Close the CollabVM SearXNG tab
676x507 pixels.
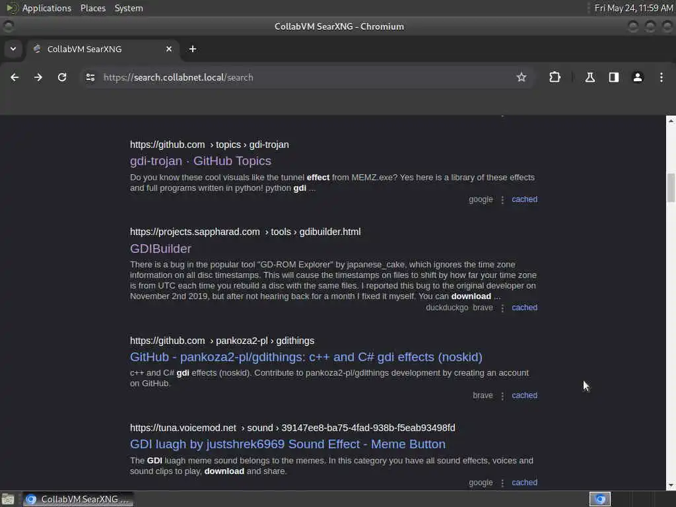click(x=169, y=49)
